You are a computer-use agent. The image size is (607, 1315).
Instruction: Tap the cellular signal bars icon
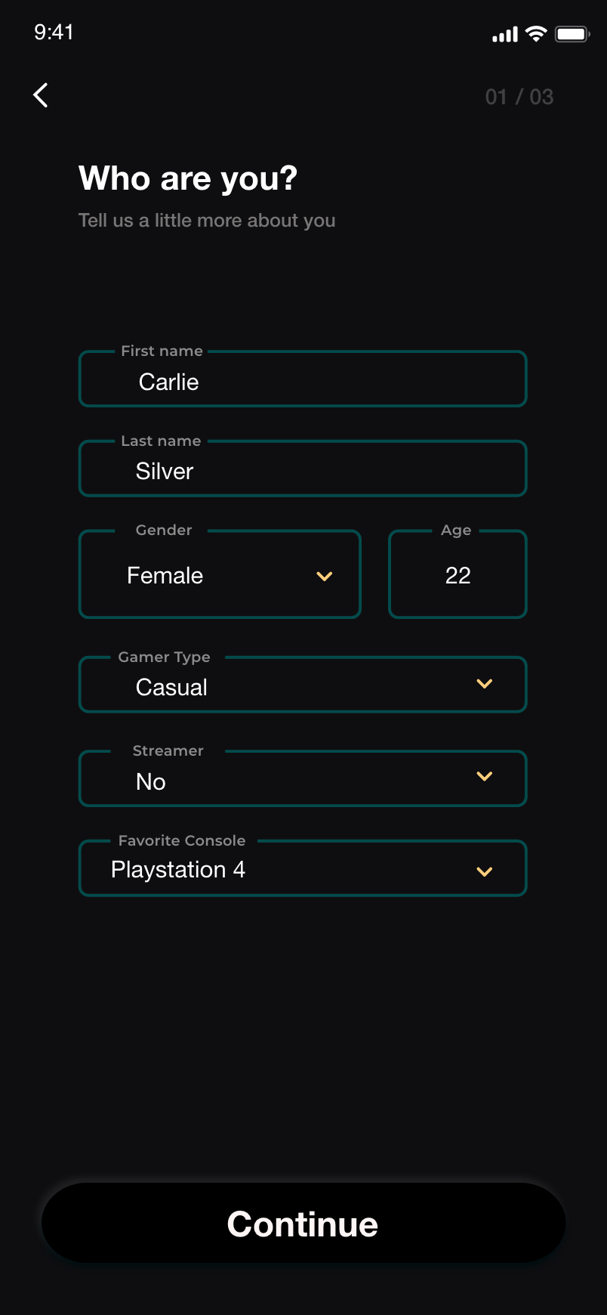coord(505,35)
